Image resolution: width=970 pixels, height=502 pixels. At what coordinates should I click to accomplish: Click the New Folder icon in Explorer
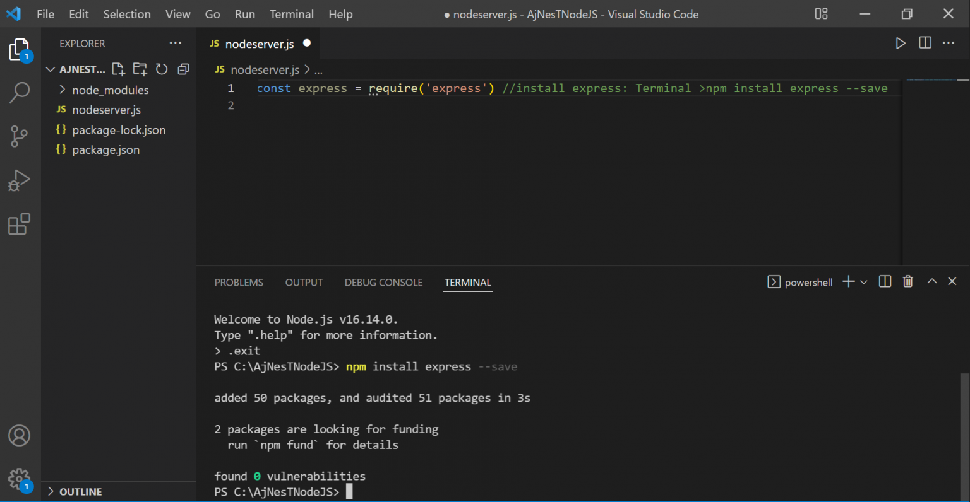[x=140, y=69]
